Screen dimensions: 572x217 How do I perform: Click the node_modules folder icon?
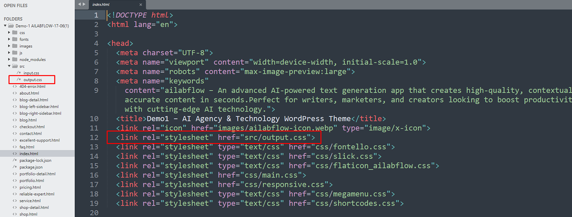point(15,60)
